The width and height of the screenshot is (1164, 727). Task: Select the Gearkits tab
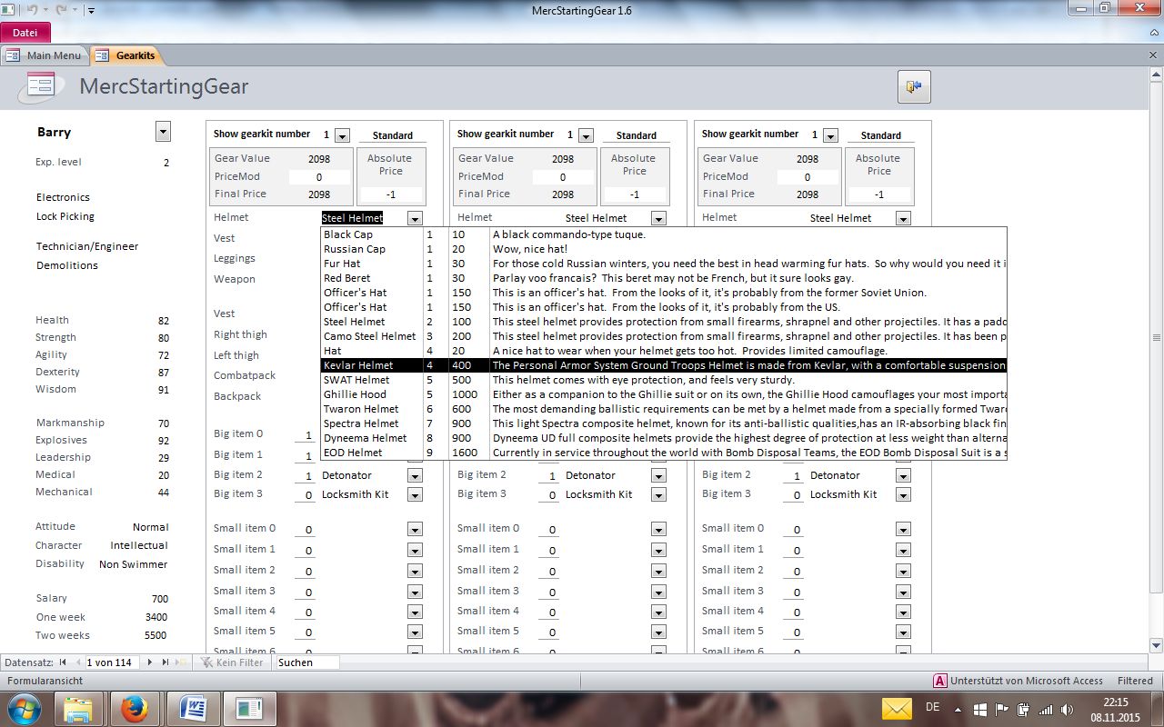point(125,55)
